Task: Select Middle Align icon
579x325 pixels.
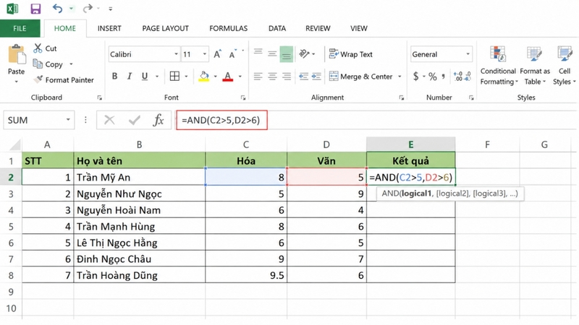Action: [x=272, y=53]
